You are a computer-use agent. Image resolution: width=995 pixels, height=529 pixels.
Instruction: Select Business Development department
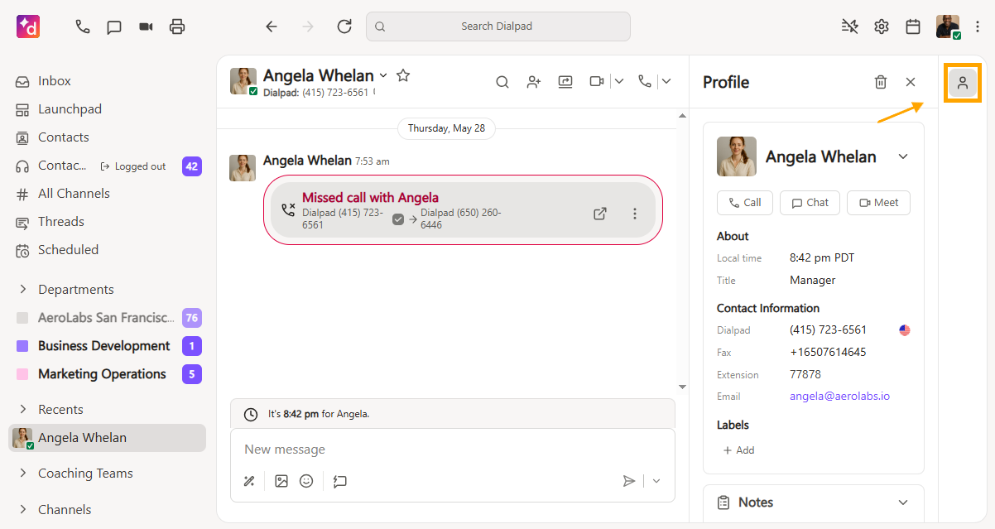pyautogui.click(x=107, y=346)
